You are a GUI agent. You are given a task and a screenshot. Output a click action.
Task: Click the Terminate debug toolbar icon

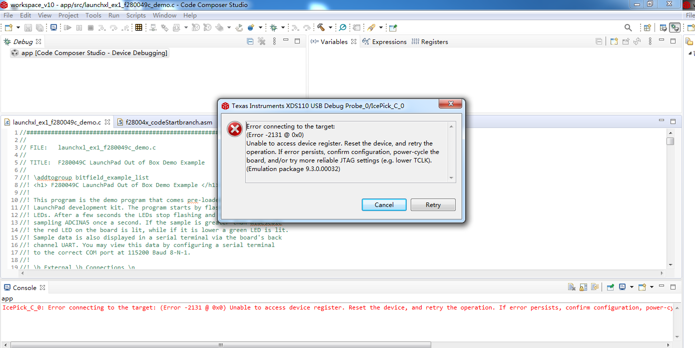[x=90, y=27]
